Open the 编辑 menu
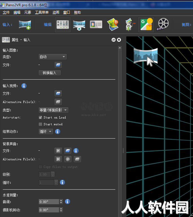Screen dimensions: 193x217 17,12
